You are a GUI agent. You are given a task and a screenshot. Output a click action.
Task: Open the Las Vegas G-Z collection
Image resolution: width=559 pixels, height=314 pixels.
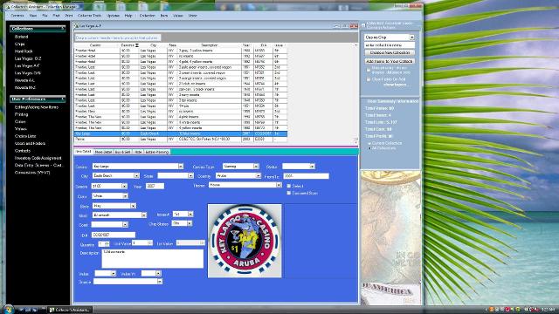point(28,58)
